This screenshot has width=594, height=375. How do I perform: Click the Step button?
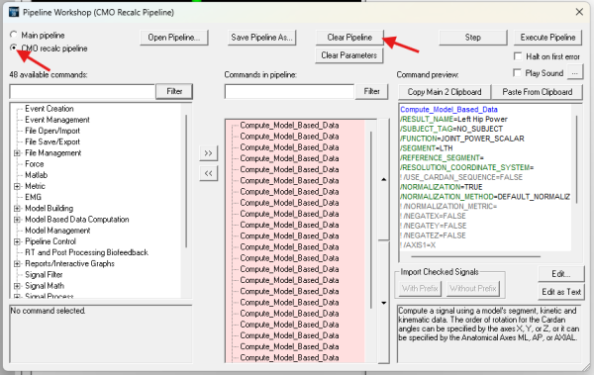473,38
